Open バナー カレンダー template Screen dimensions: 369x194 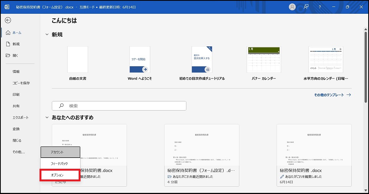(x=264, y=63)
